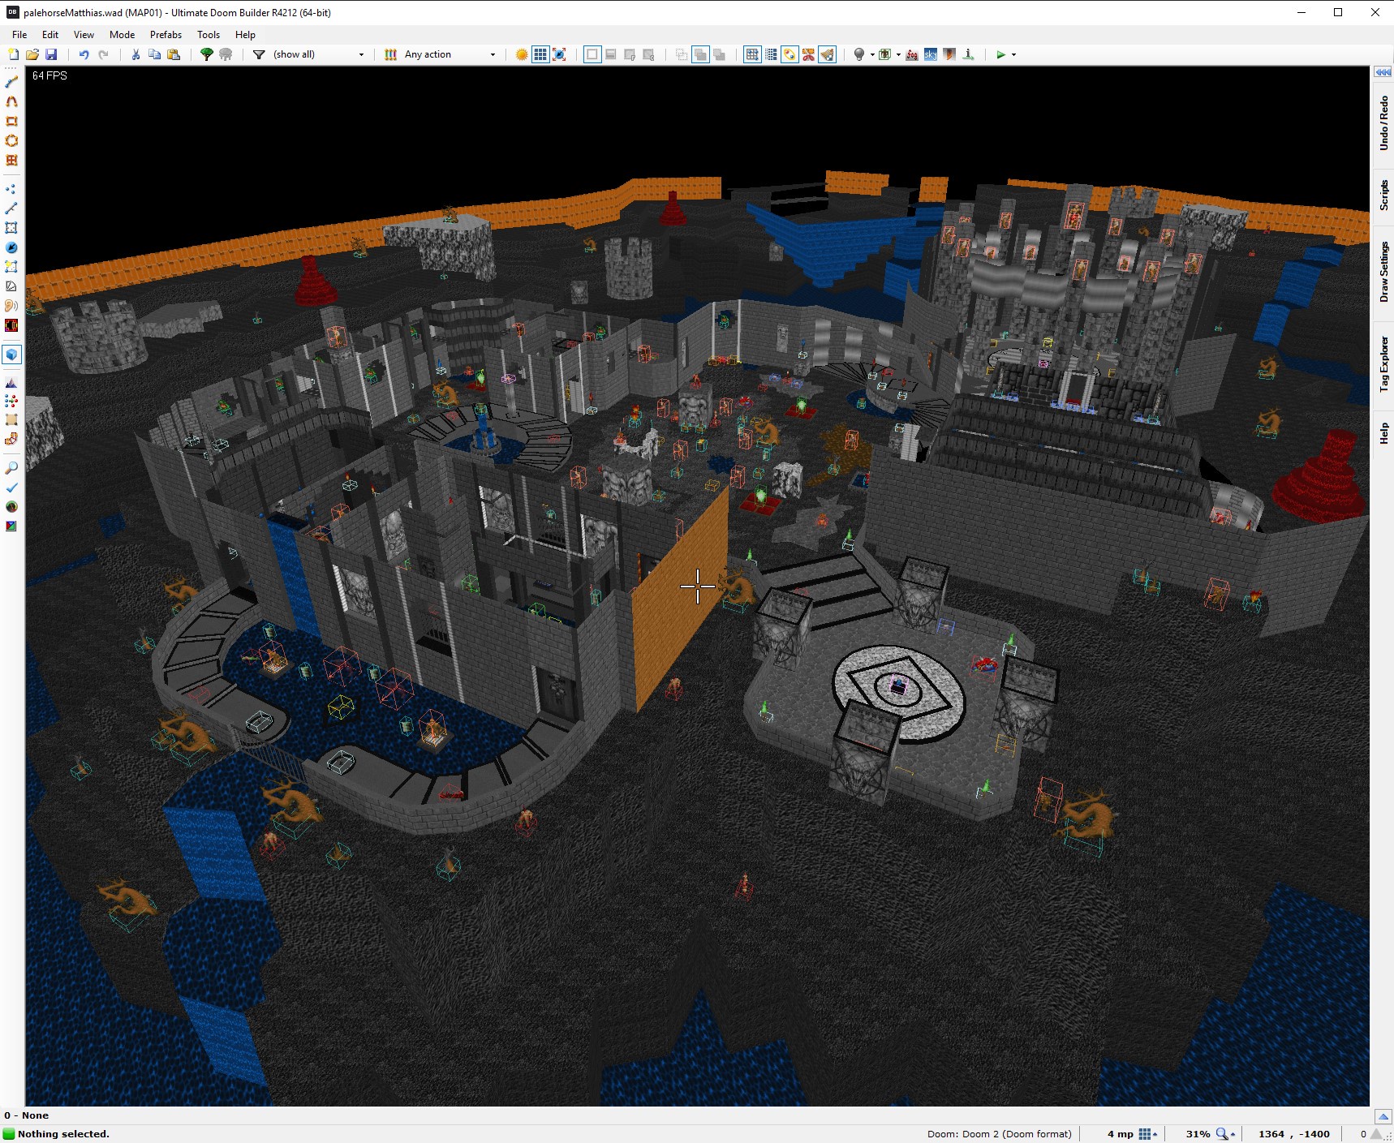Open the Tag Explorer side panel
The width and height of the screenshot is (1394, 1143).
tap(1383, 364)
